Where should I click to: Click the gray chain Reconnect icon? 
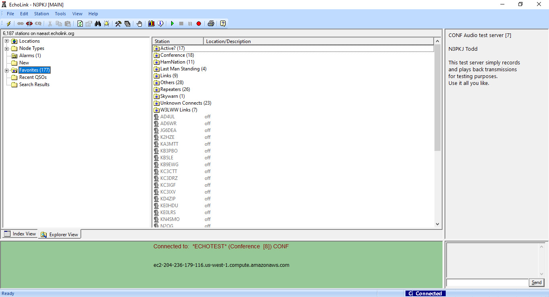tap(20, 24)
